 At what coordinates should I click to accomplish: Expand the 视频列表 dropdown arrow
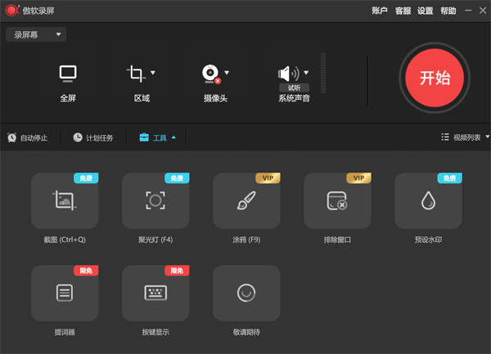tap(487, 137)
